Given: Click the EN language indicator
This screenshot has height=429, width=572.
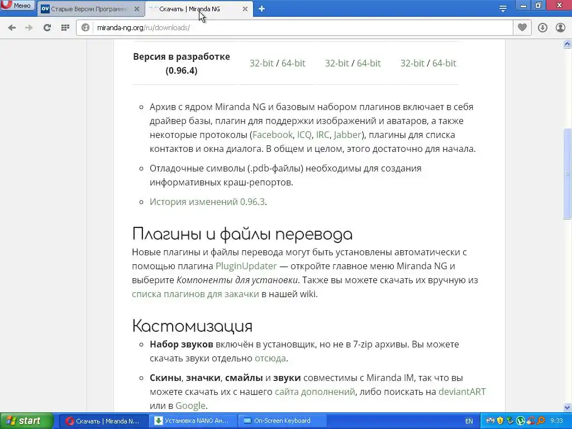Looking at the screenshot, I should [x=469, y=421].
